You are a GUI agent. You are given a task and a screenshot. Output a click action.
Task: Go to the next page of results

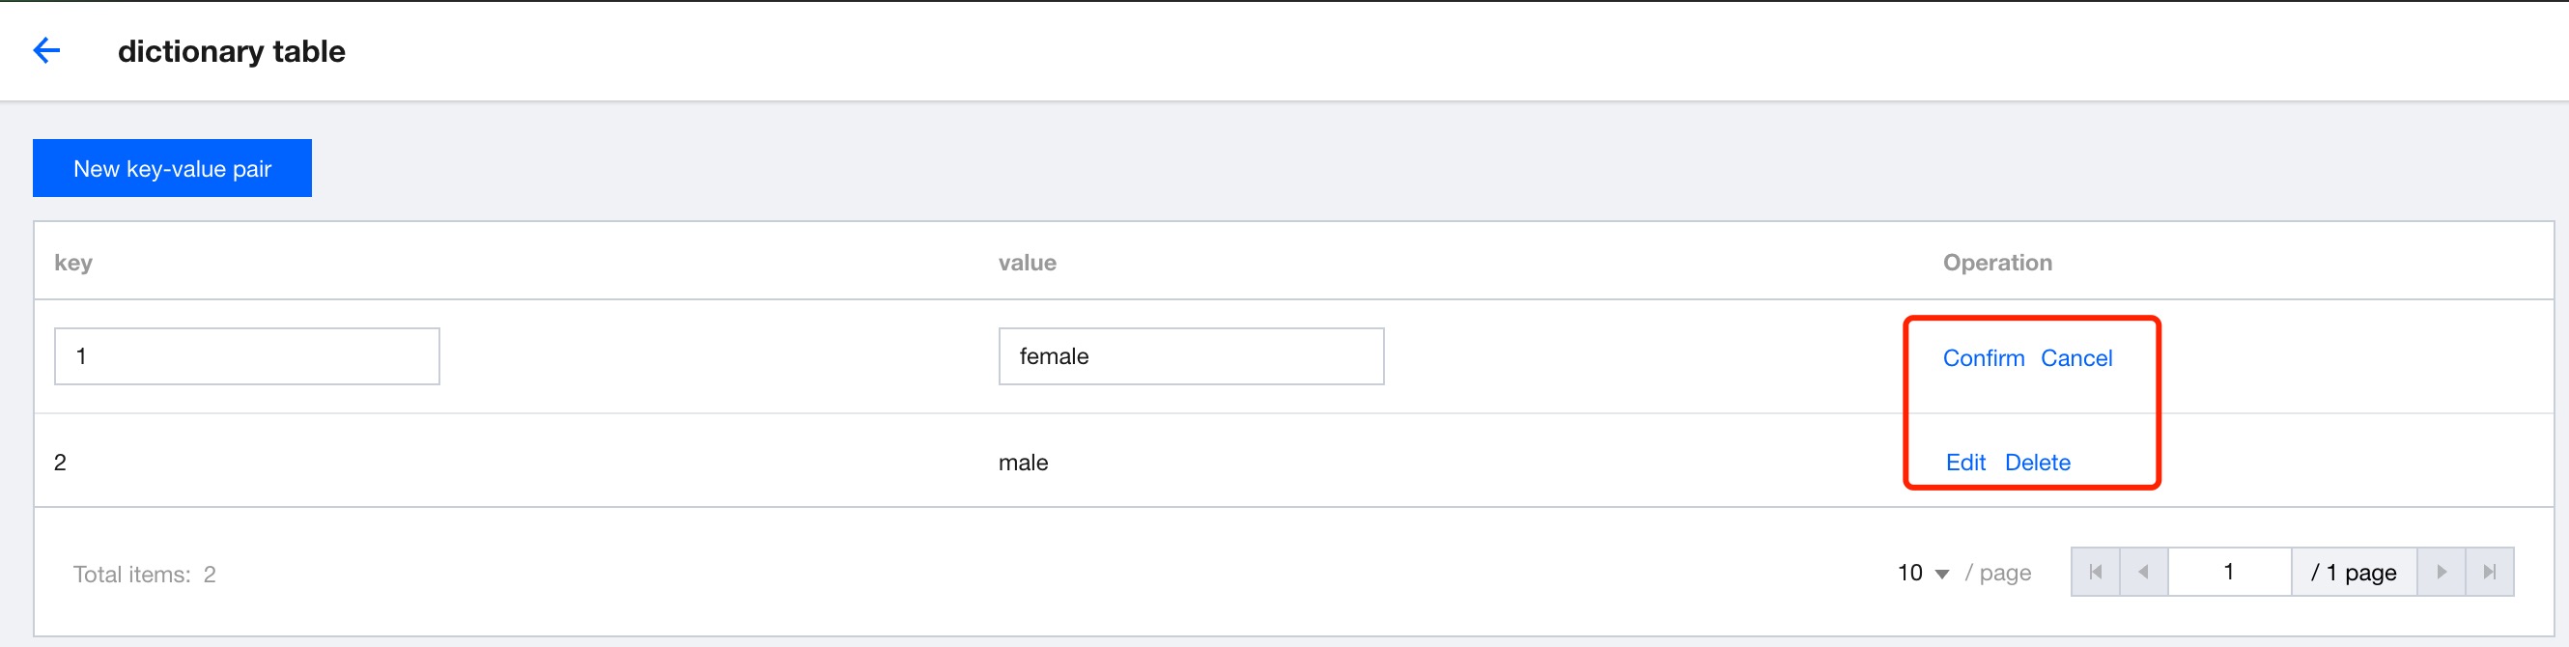(x=2442, y=573)
